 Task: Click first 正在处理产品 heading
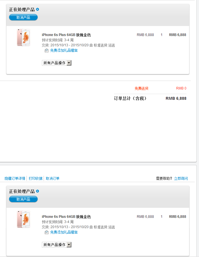[22, 9]
